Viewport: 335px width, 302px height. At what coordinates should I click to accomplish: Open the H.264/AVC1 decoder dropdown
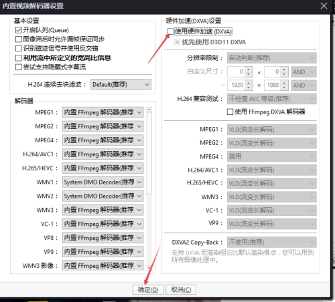103,154
